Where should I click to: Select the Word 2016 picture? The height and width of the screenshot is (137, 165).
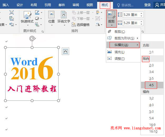click(x=32, y=74)
